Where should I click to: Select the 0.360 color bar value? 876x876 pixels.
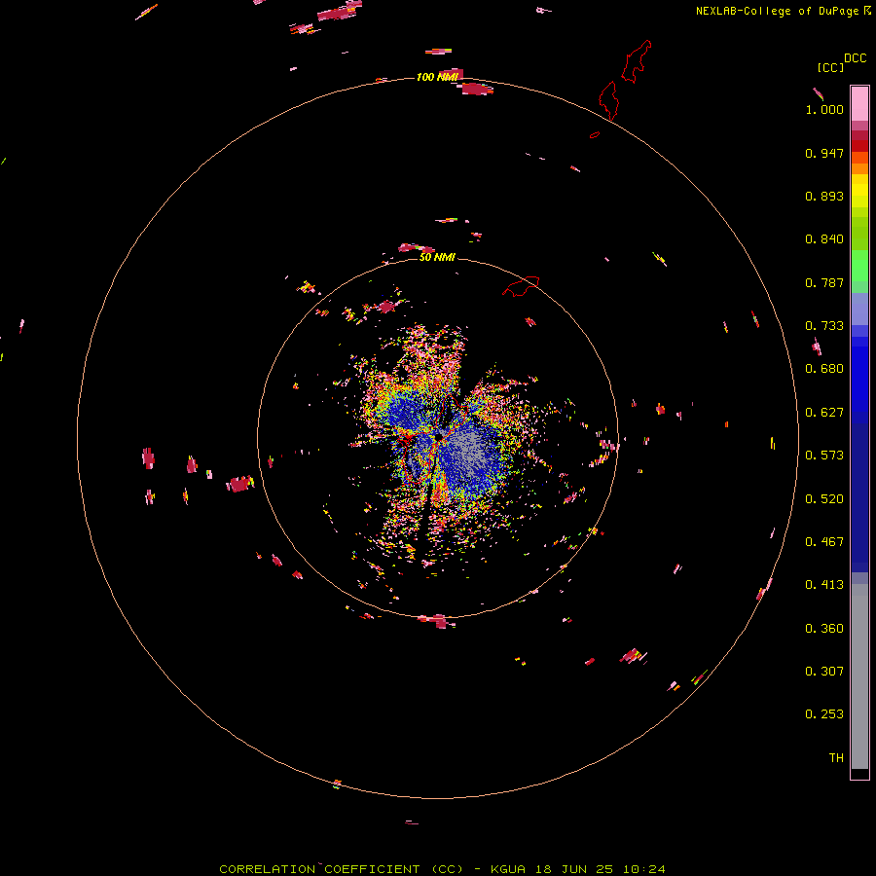[x=824, y=629]
